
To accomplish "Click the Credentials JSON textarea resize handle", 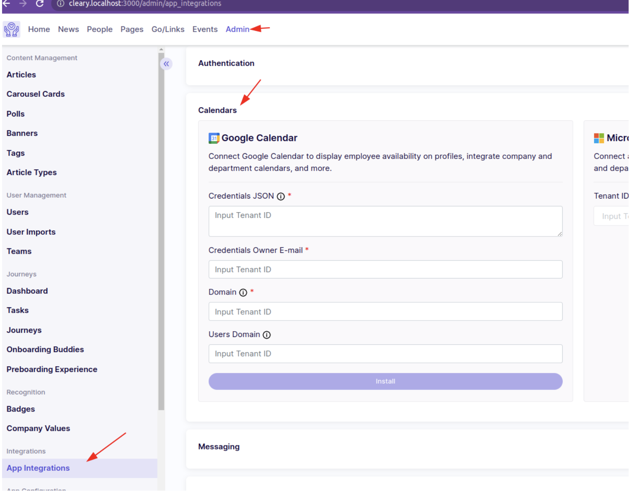I will (560, 234).
